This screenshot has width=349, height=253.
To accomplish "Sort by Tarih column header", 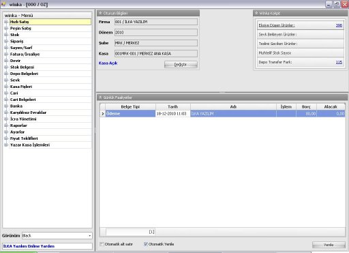I will click(x=173, y=107).
